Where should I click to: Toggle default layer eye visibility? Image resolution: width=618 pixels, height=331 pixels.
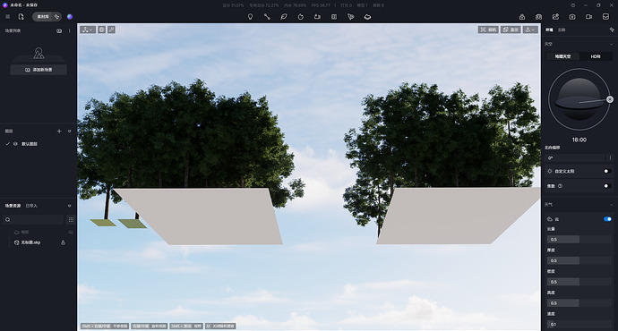point(15,144)
